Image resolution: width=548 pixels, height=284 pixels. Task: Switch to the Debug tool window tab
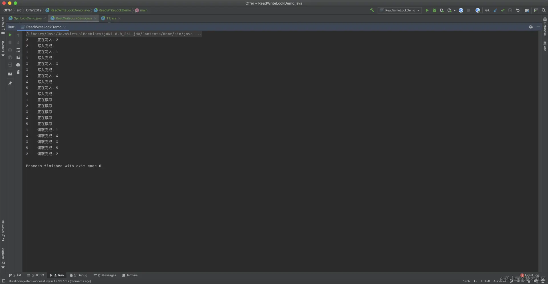(78, 275)
